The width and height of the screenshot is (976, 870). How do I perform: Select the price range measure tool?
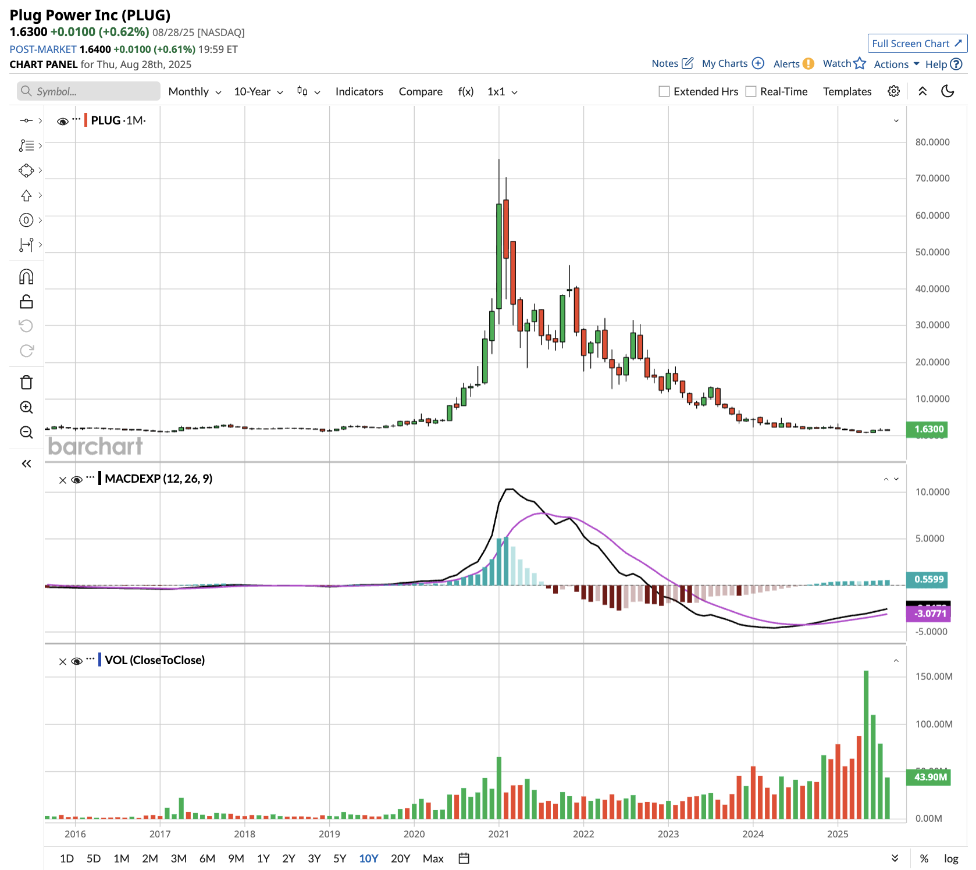click(x=26, y=245)
